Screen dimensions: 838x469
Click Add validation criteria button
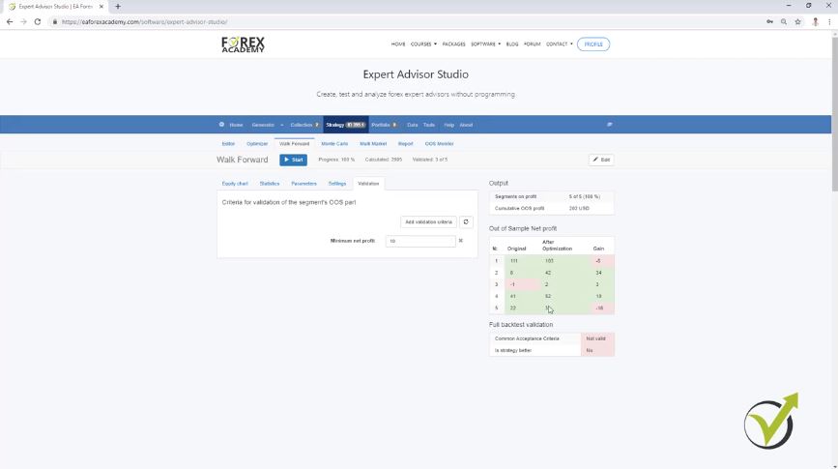pos(428,221)
